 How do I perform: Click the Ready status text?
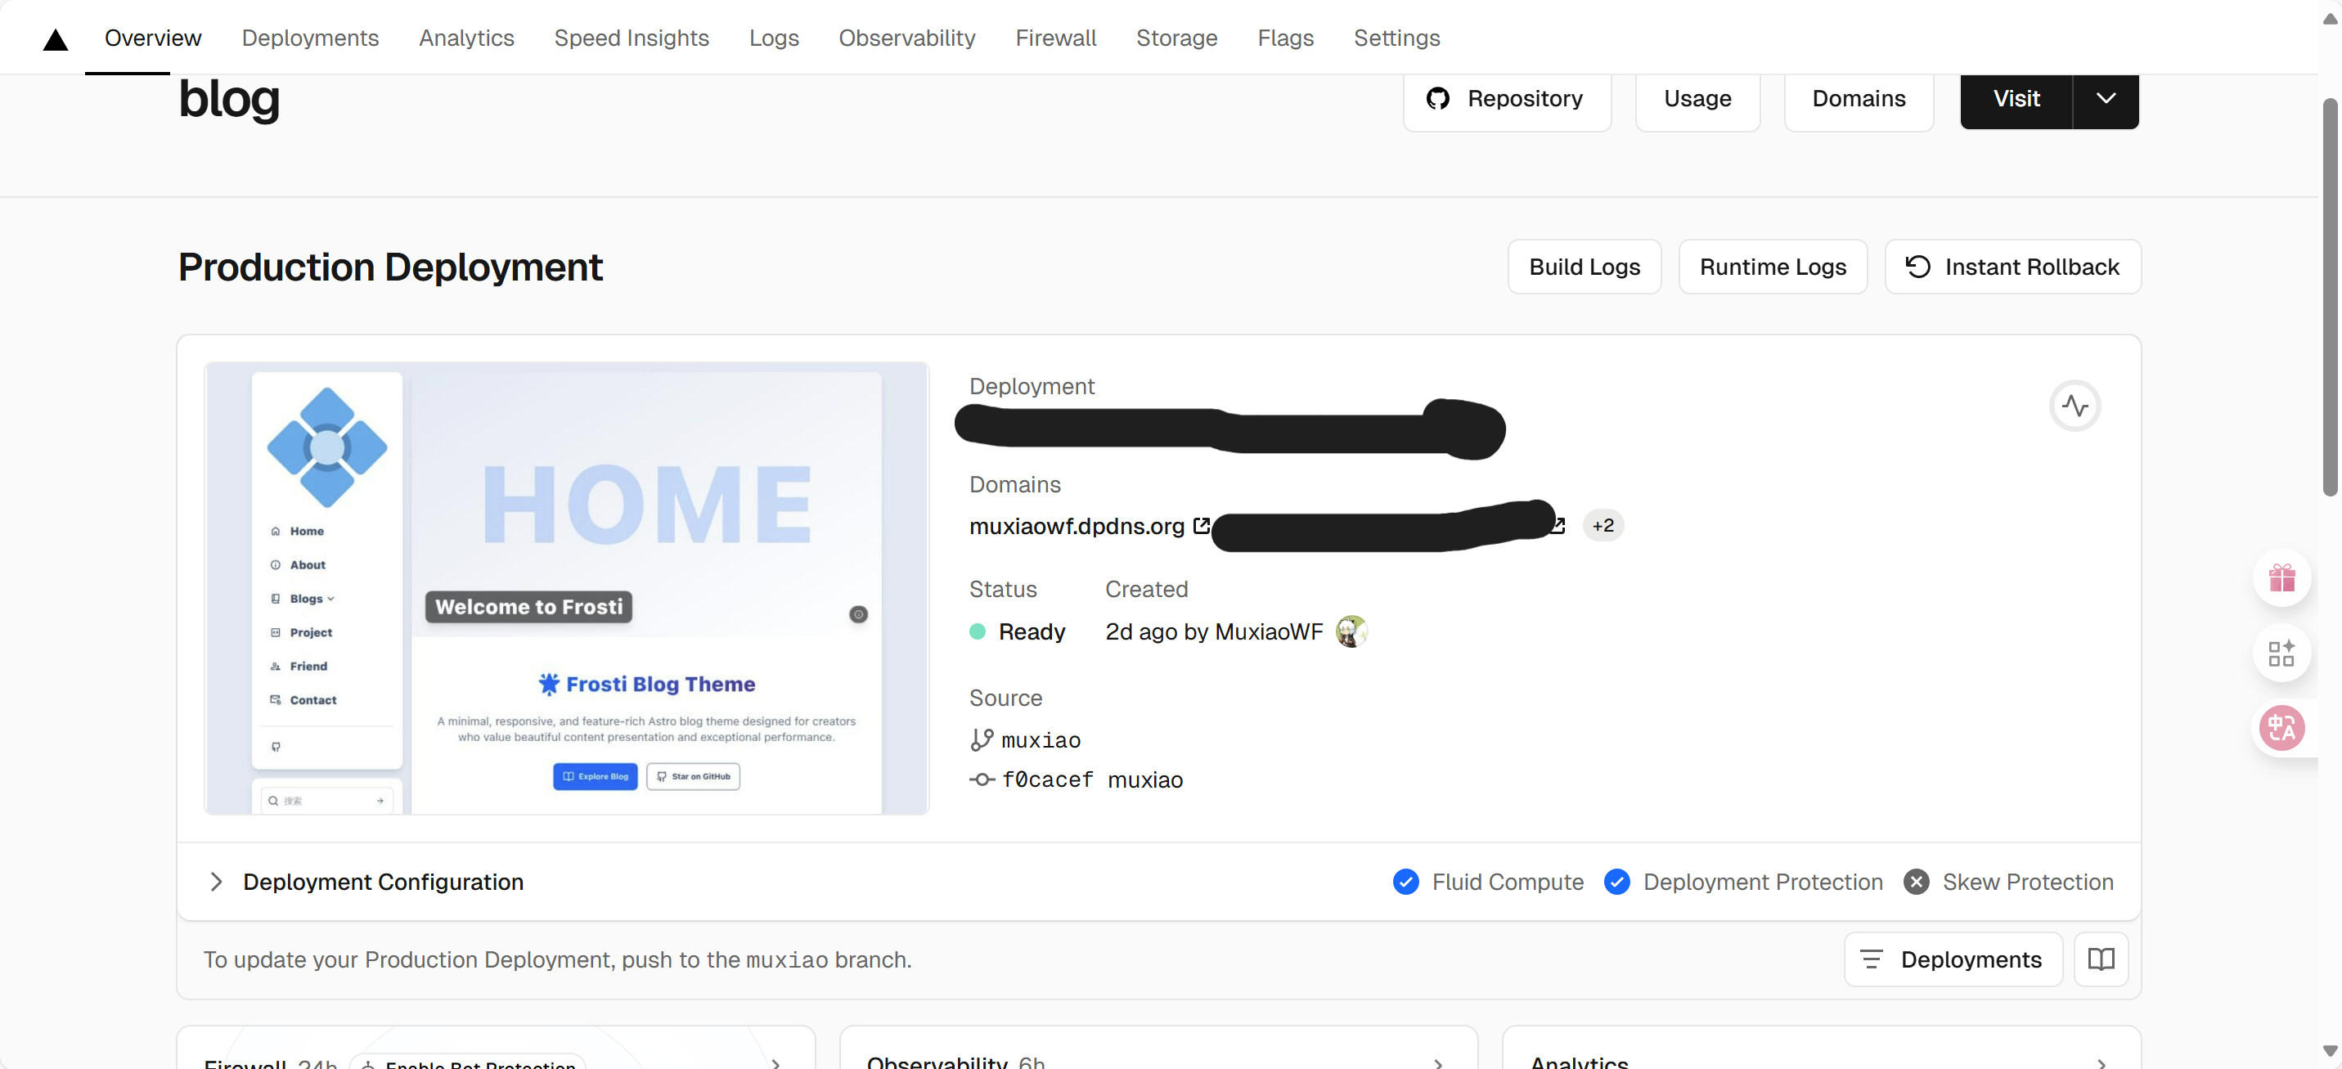[x=1032, y=631]
